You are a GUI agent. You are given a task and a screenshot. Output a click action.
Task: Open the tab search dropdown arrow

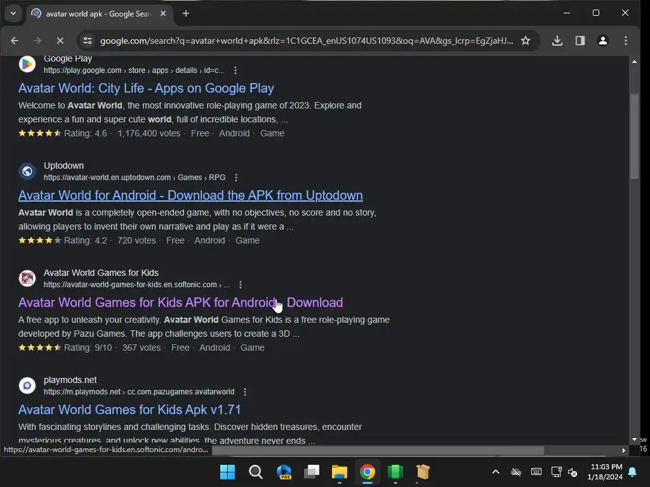[x=13, y=13]
